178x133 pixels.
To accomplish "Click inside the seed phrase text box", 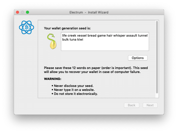I will click(105, 42).
